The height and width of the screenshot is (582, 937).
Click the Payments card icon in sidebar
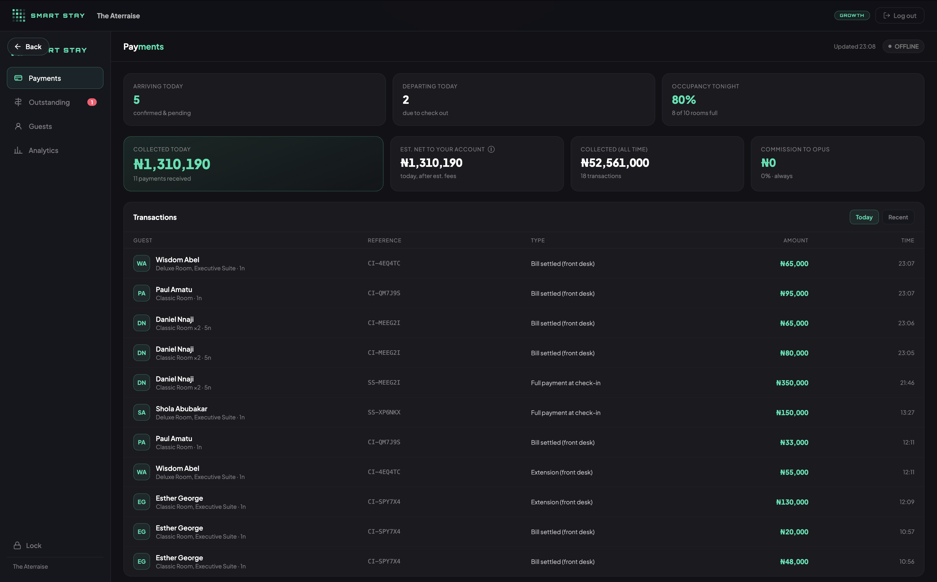tap(18, 78)
